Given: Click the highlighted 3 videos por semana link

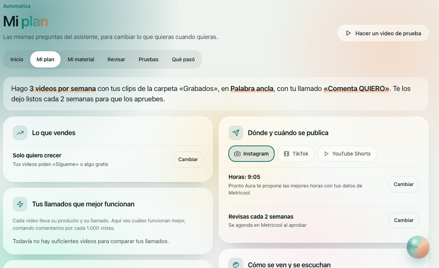Looking at the screenshot, I should (x=63, y=89).
